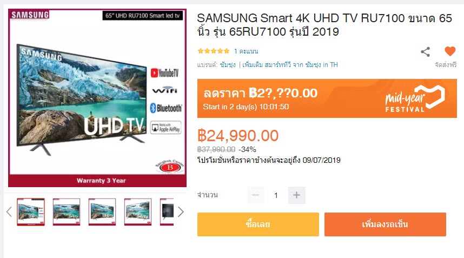Image resolution: width=464 pixels, height=258 pixels.
Task: Open the ซัมซุง brand link
Action: [x=228, y=65]
